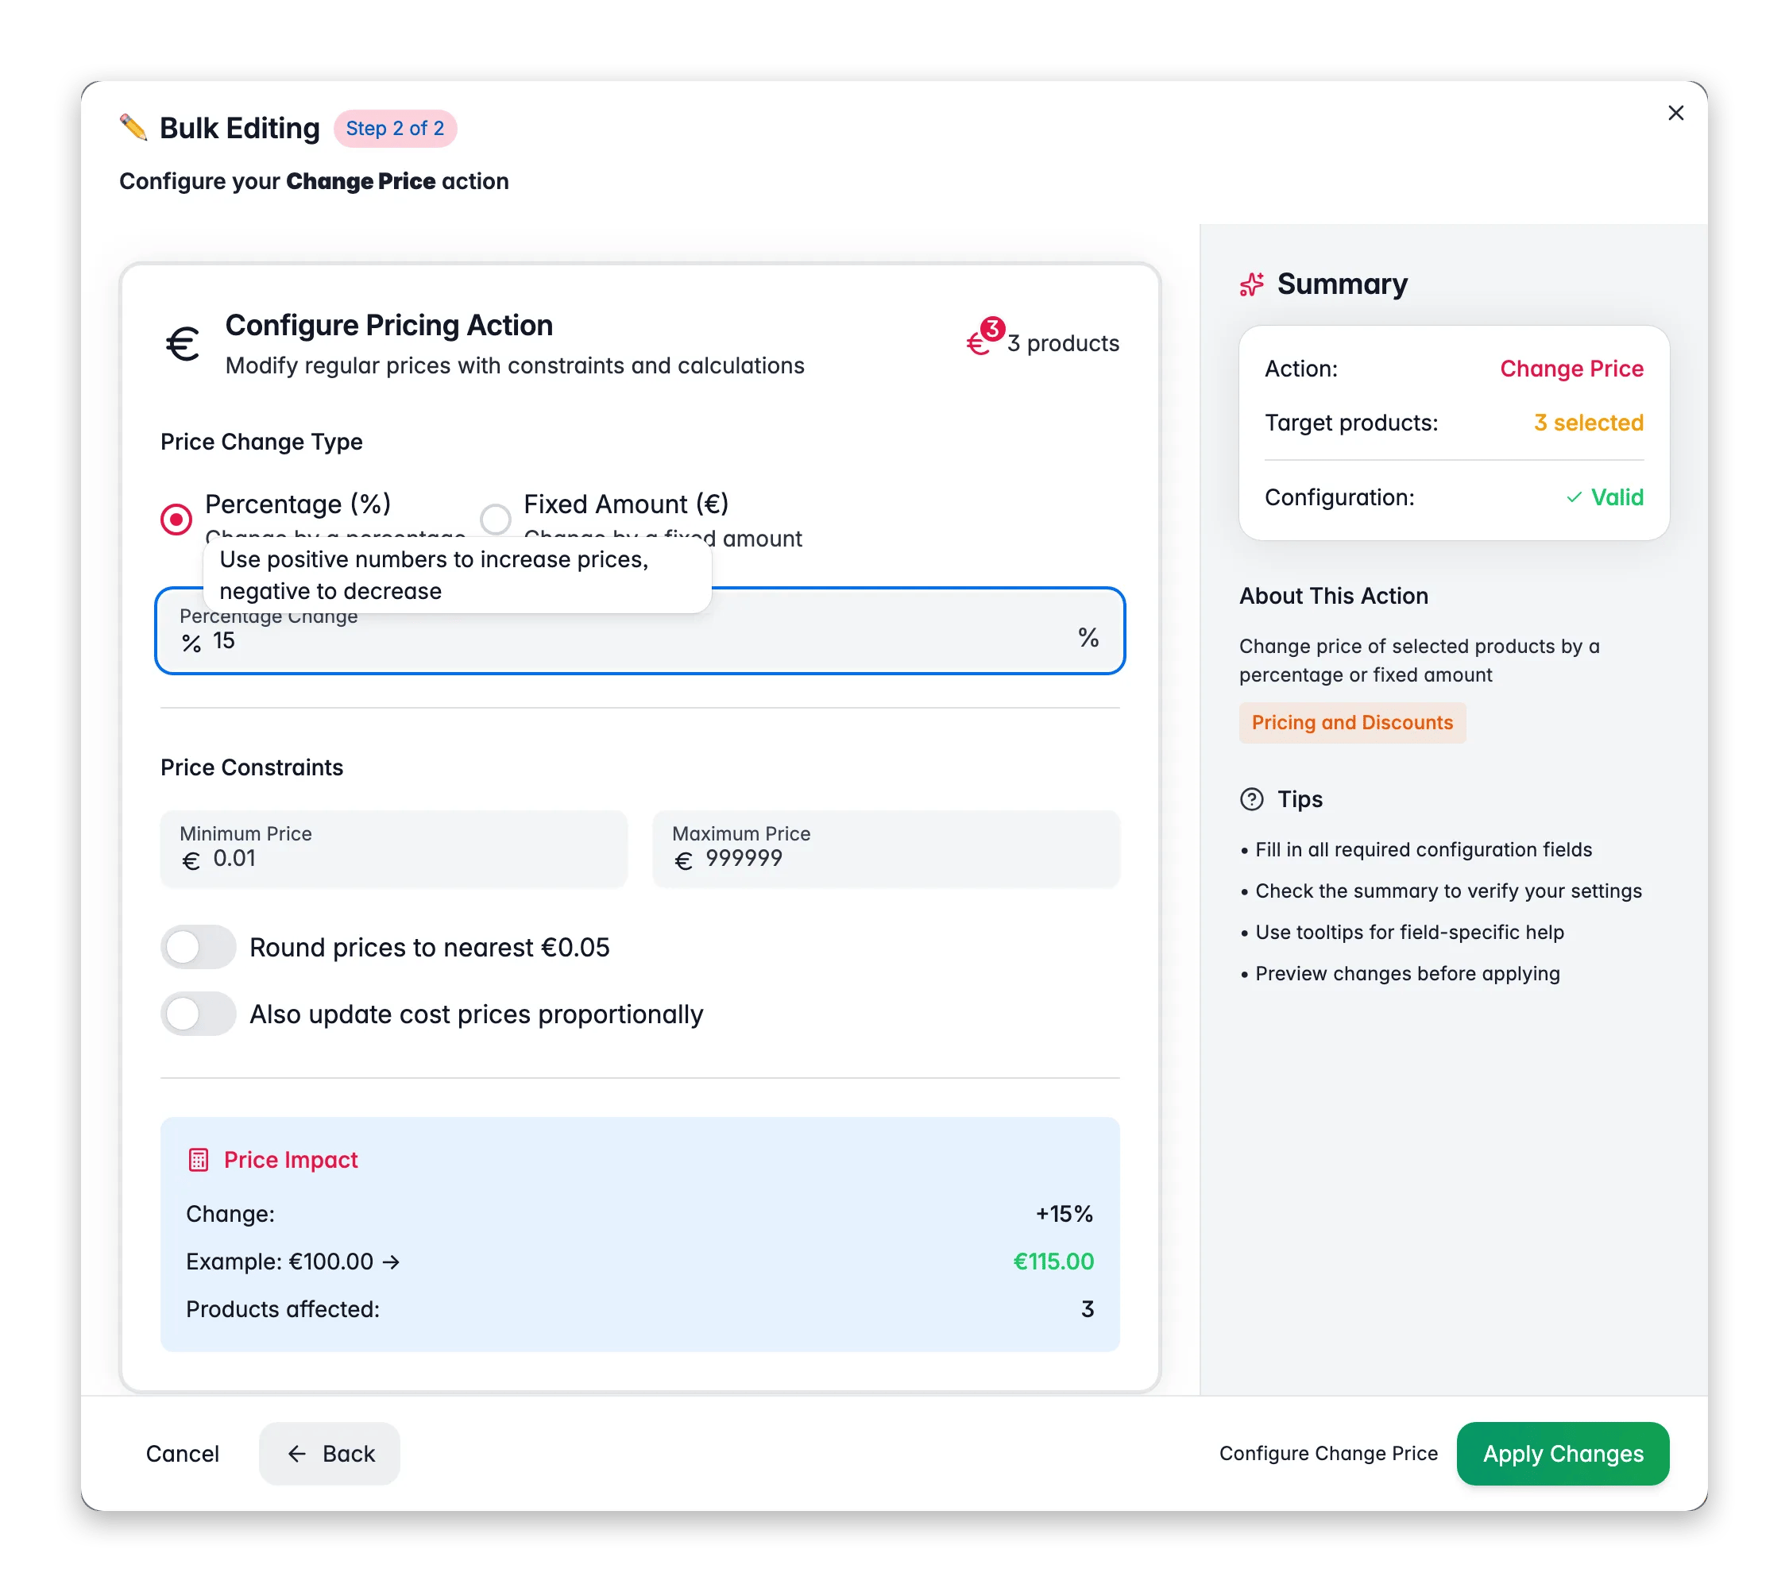1789x1592 pixels.
Task: Click the Products affected value 3
Action: pyautogui.click(x=1087, y=1309)
